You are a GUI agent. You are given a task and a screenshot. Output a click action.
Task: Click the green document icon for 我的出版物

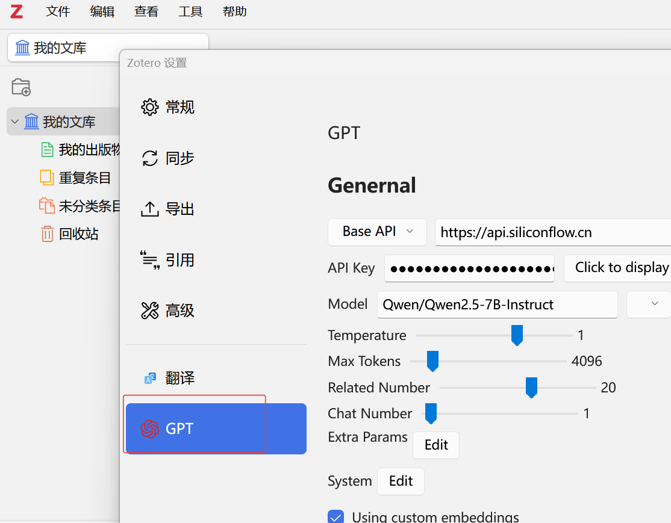(x=47, y=150)
